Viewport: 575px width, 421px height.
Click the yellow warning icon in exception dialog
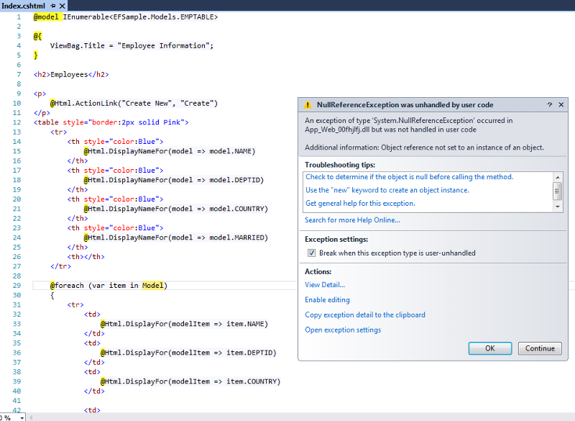(309, 104)
